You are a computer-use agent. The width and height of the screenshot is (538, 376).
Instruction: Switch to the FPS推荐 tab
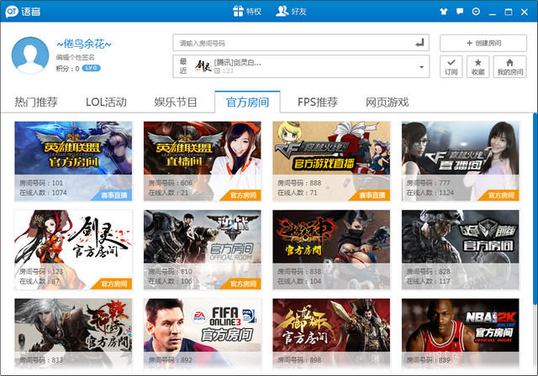(318, 102)
